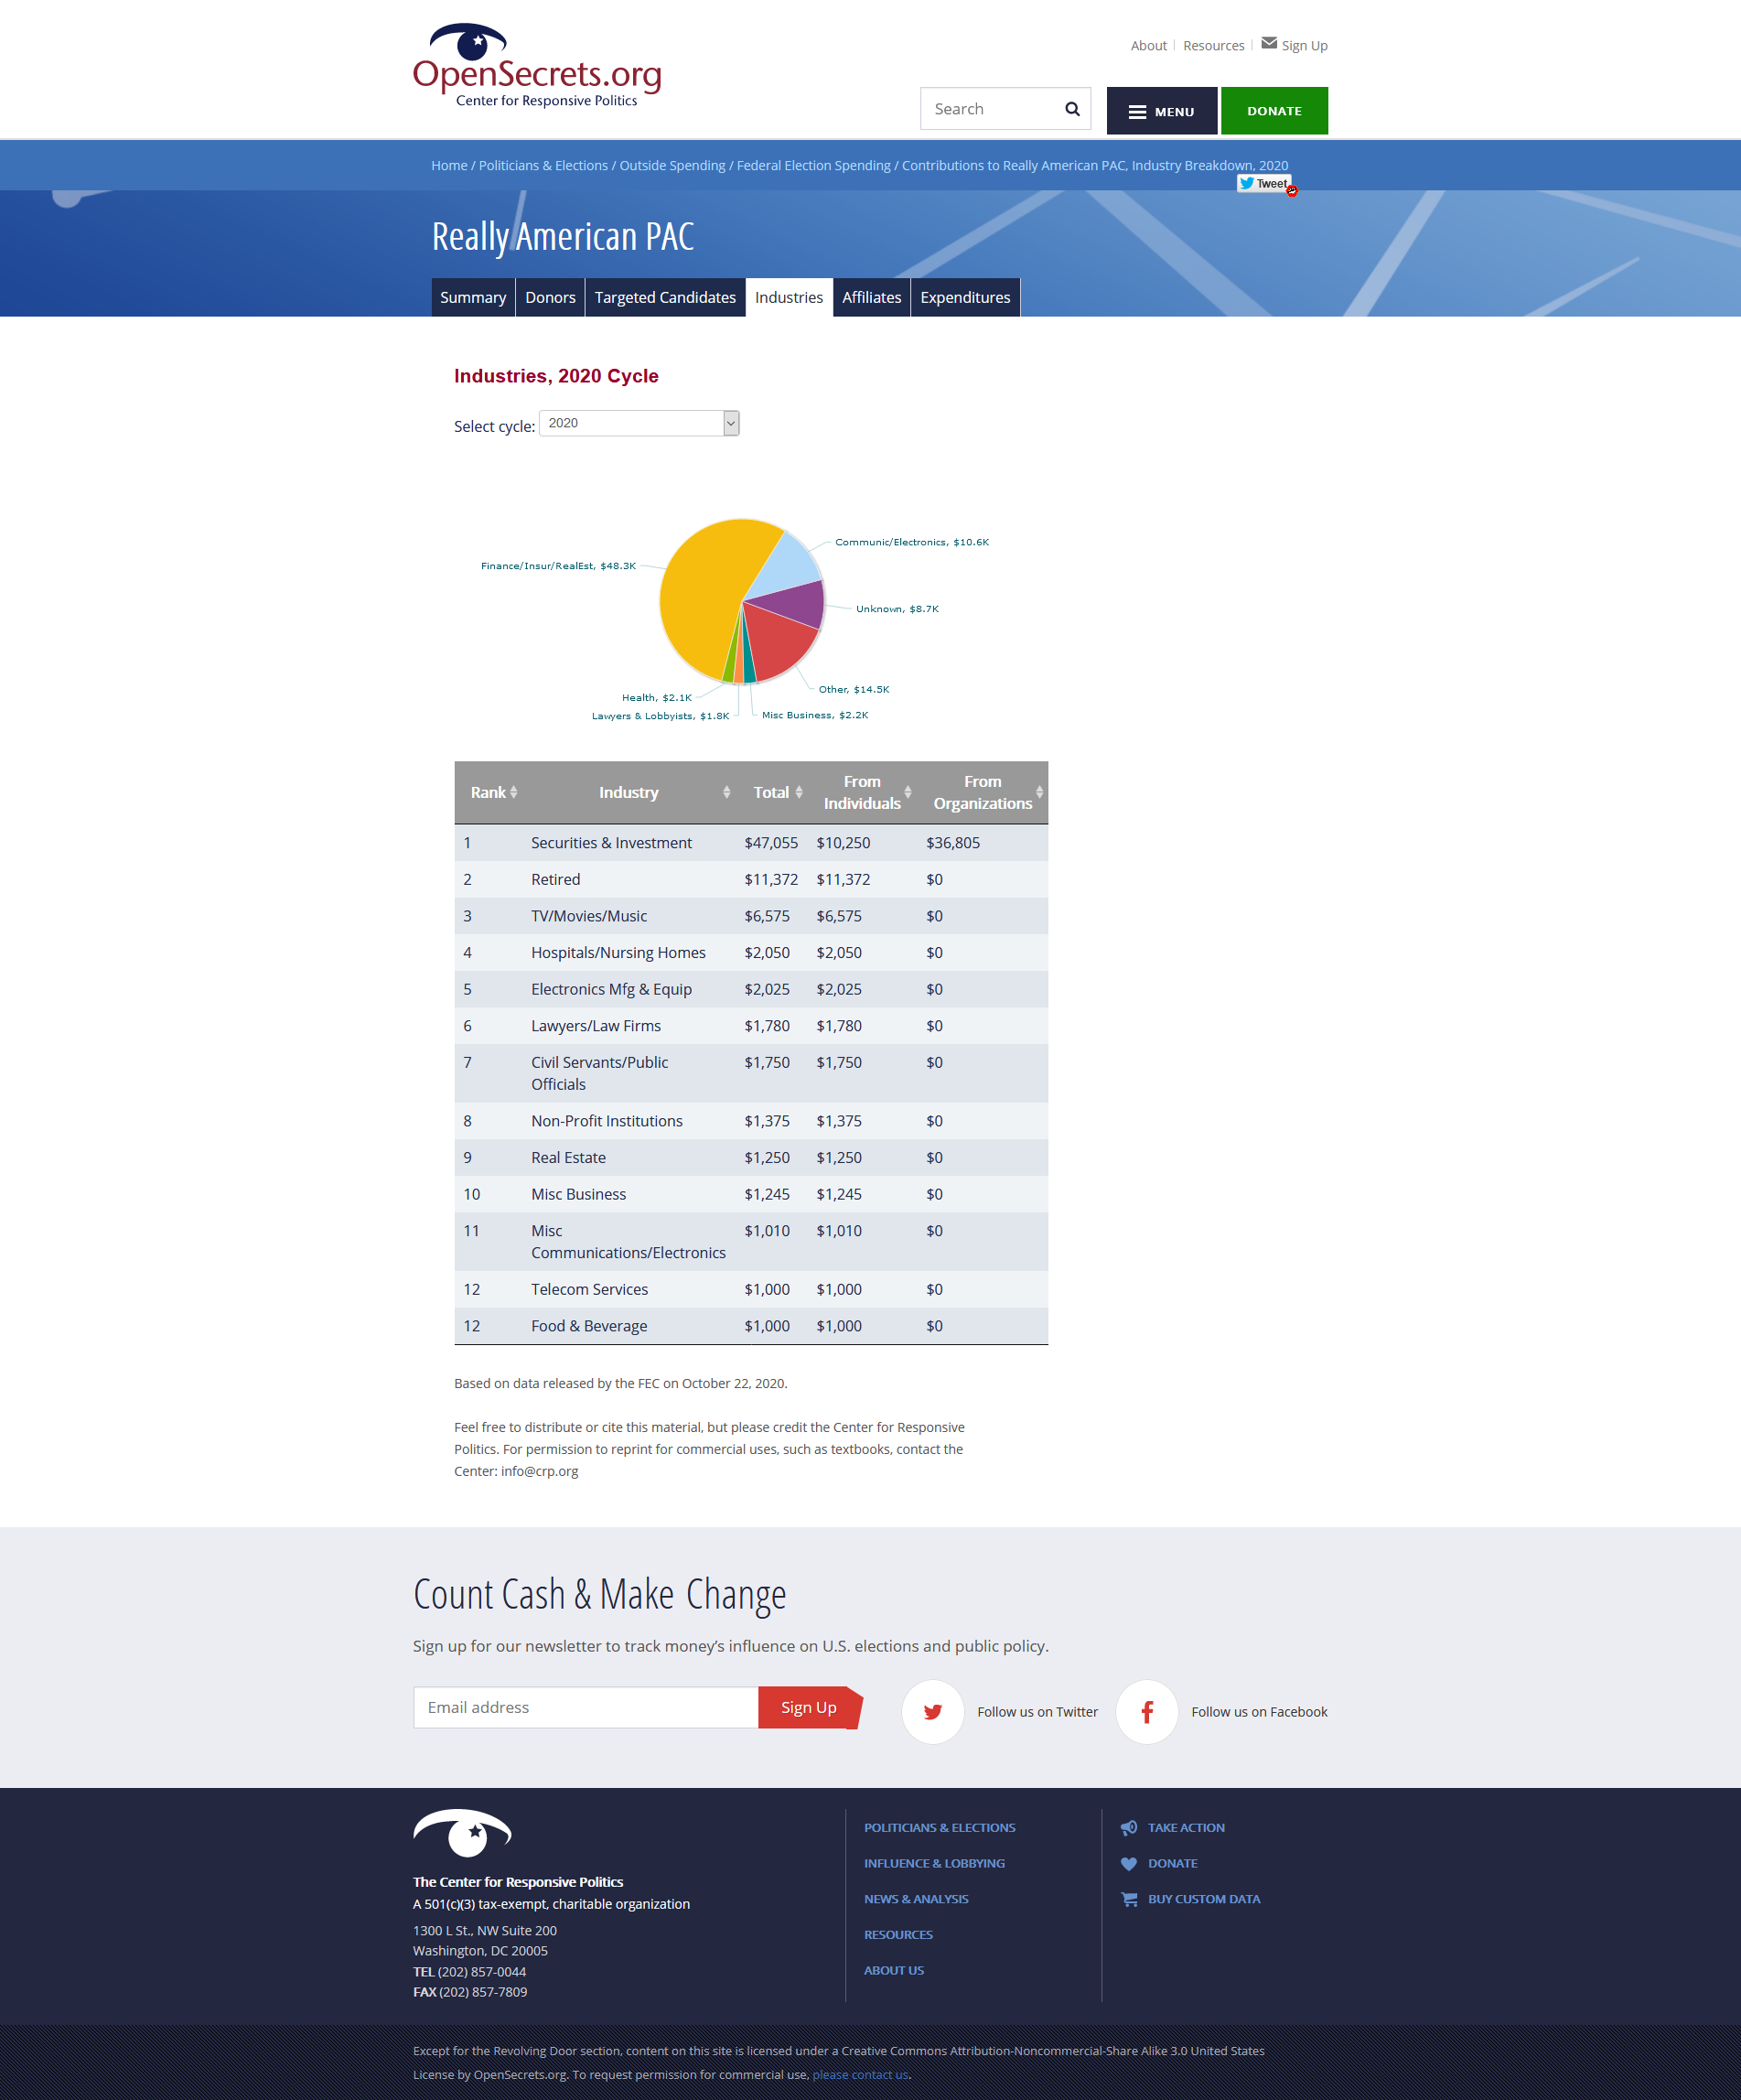Sort table by Industry column
The image size is (1741, 2100).
[629, 792]
